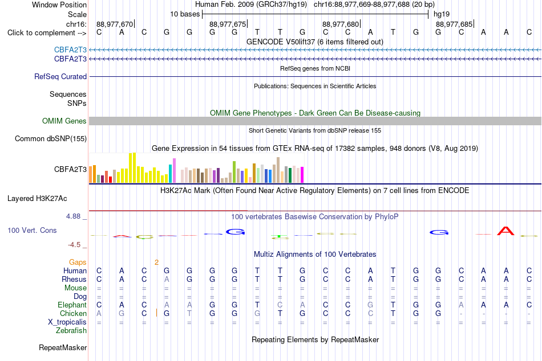Click the dark blue CBFA2T3 transcript label
This screenshot has height=361, width=542.
pos(70,59)
